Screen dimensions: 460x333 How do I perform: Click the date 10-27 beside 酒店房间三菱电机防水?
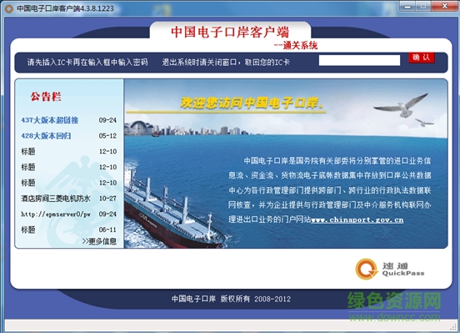[107, 199]
